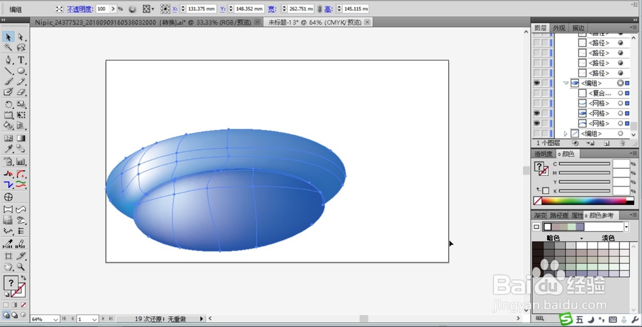Select the Hand tool
Image resolution: width=642 pixels, height=327 pixels.
[8, 267]
